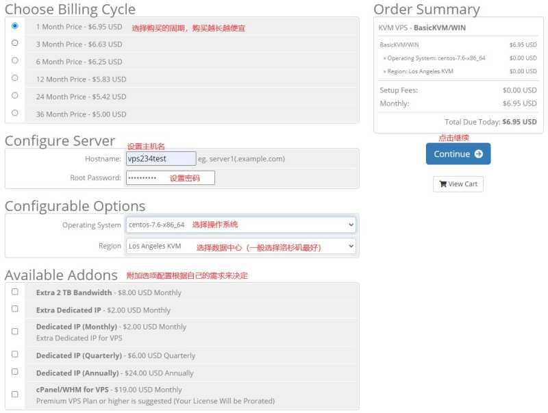Open the View Cart button
Screen dimensions: 548x413
coord(458,184)
